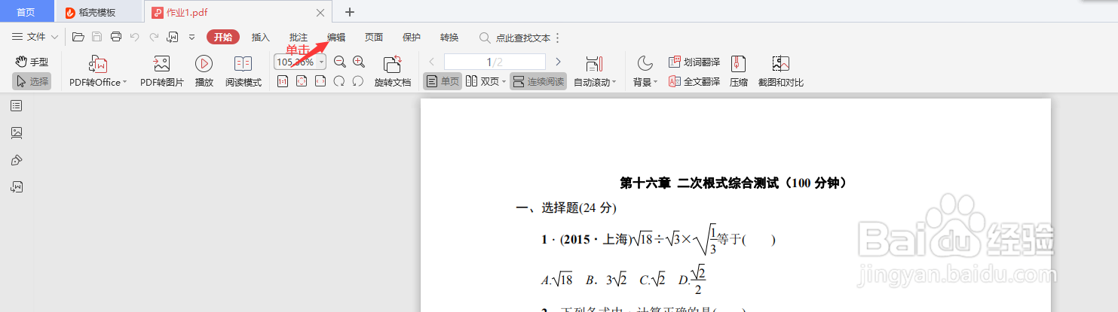Click the PDF转Office icon
The height and width of the screenshot is (312, 1118).
pos(98,64)
